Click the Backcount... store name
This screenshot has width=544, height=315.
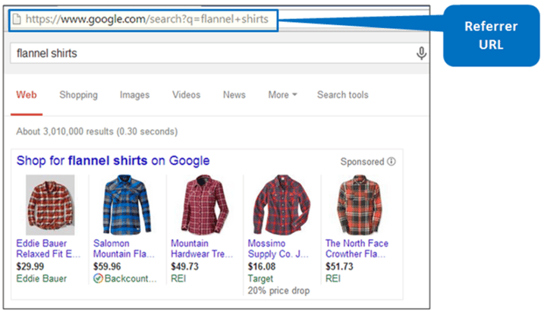(x=130, y=279)
